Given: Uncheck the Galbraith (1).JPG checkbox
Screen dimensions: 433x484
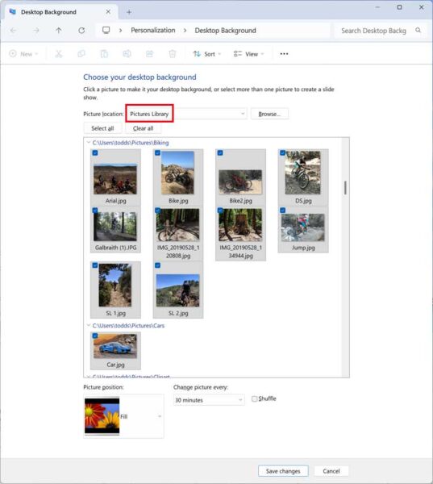Looking at the screenshot, I should (x=95, y=211).
